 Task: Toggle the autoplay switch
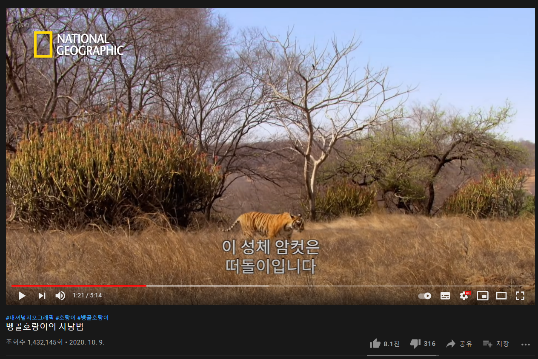point(425,296)
